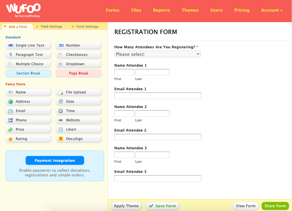Screen dimensions: 292x211
Task: Save the form
Action: [x=162, y=206]
